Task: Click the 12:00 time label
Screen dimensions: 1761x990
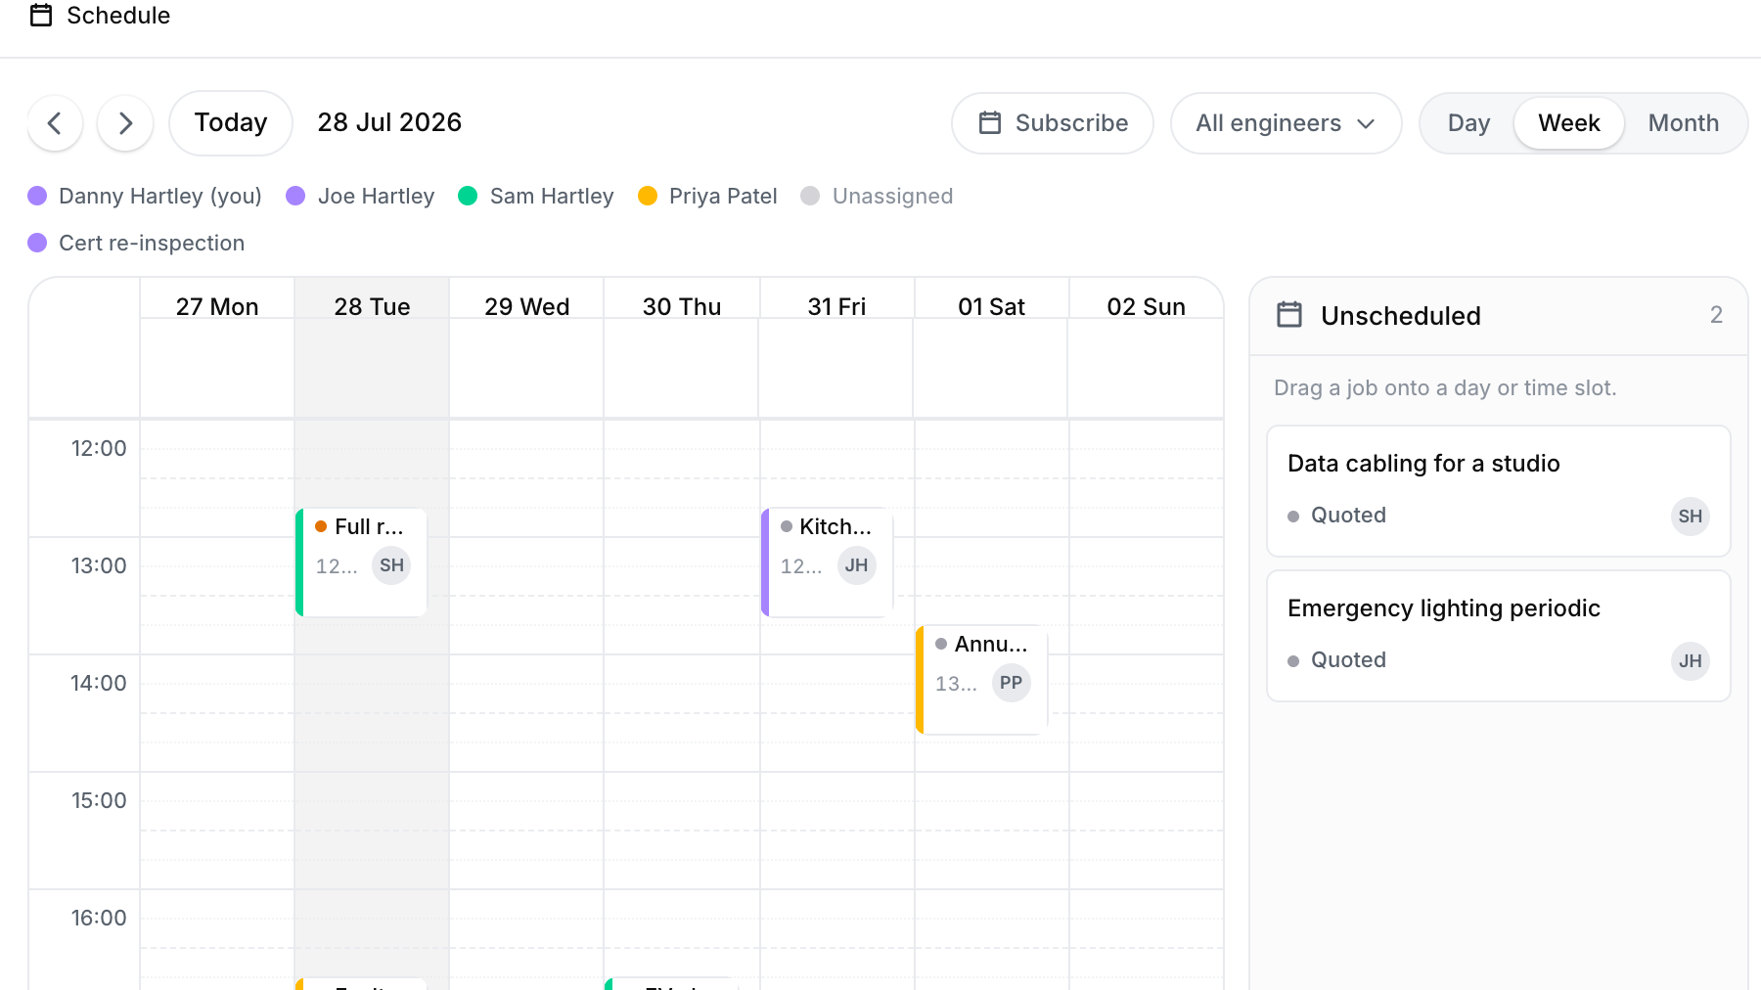Action: point(99,448)
